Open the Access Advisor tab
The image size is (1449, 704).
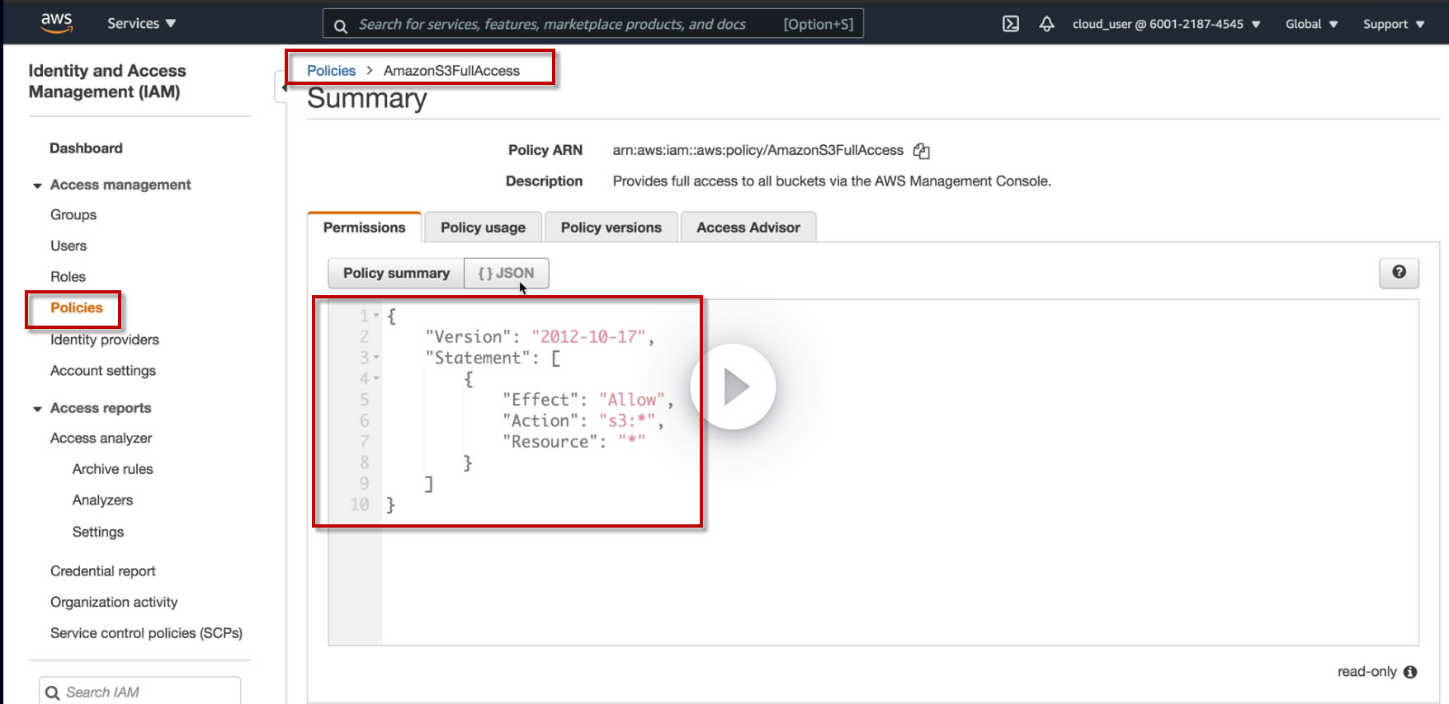click(748, 228)
